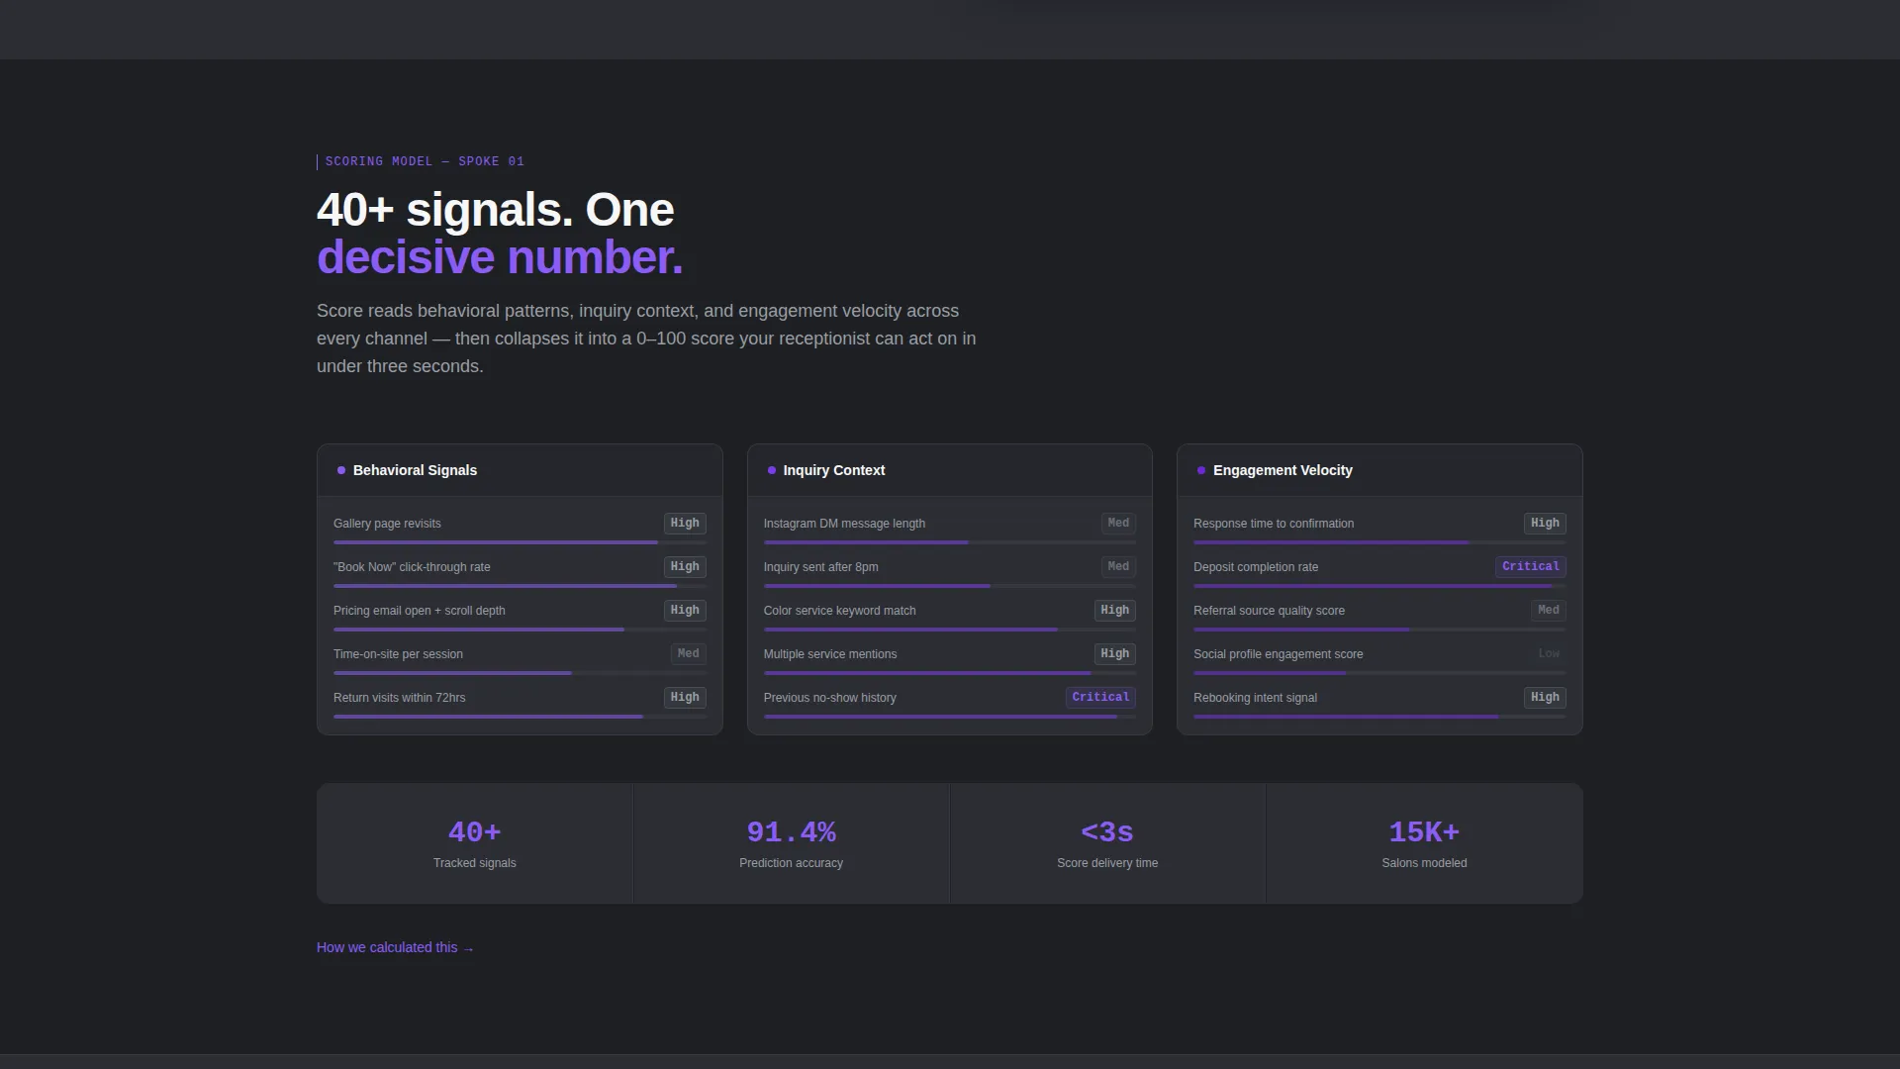1900x1069 pixels.
Task: Click the progress bar under Gallery page revisits
Action: pyautogui.click(x=520, y=542)
